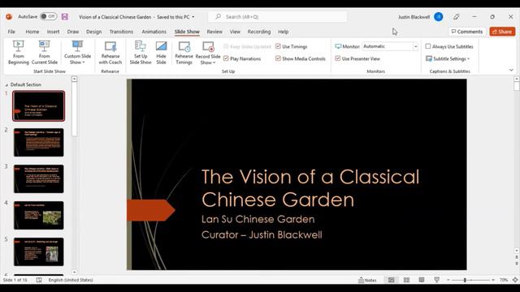Viewport: 520px width, 292px height.
Task: Start Rehearse Timings
Action: [184, 53]
